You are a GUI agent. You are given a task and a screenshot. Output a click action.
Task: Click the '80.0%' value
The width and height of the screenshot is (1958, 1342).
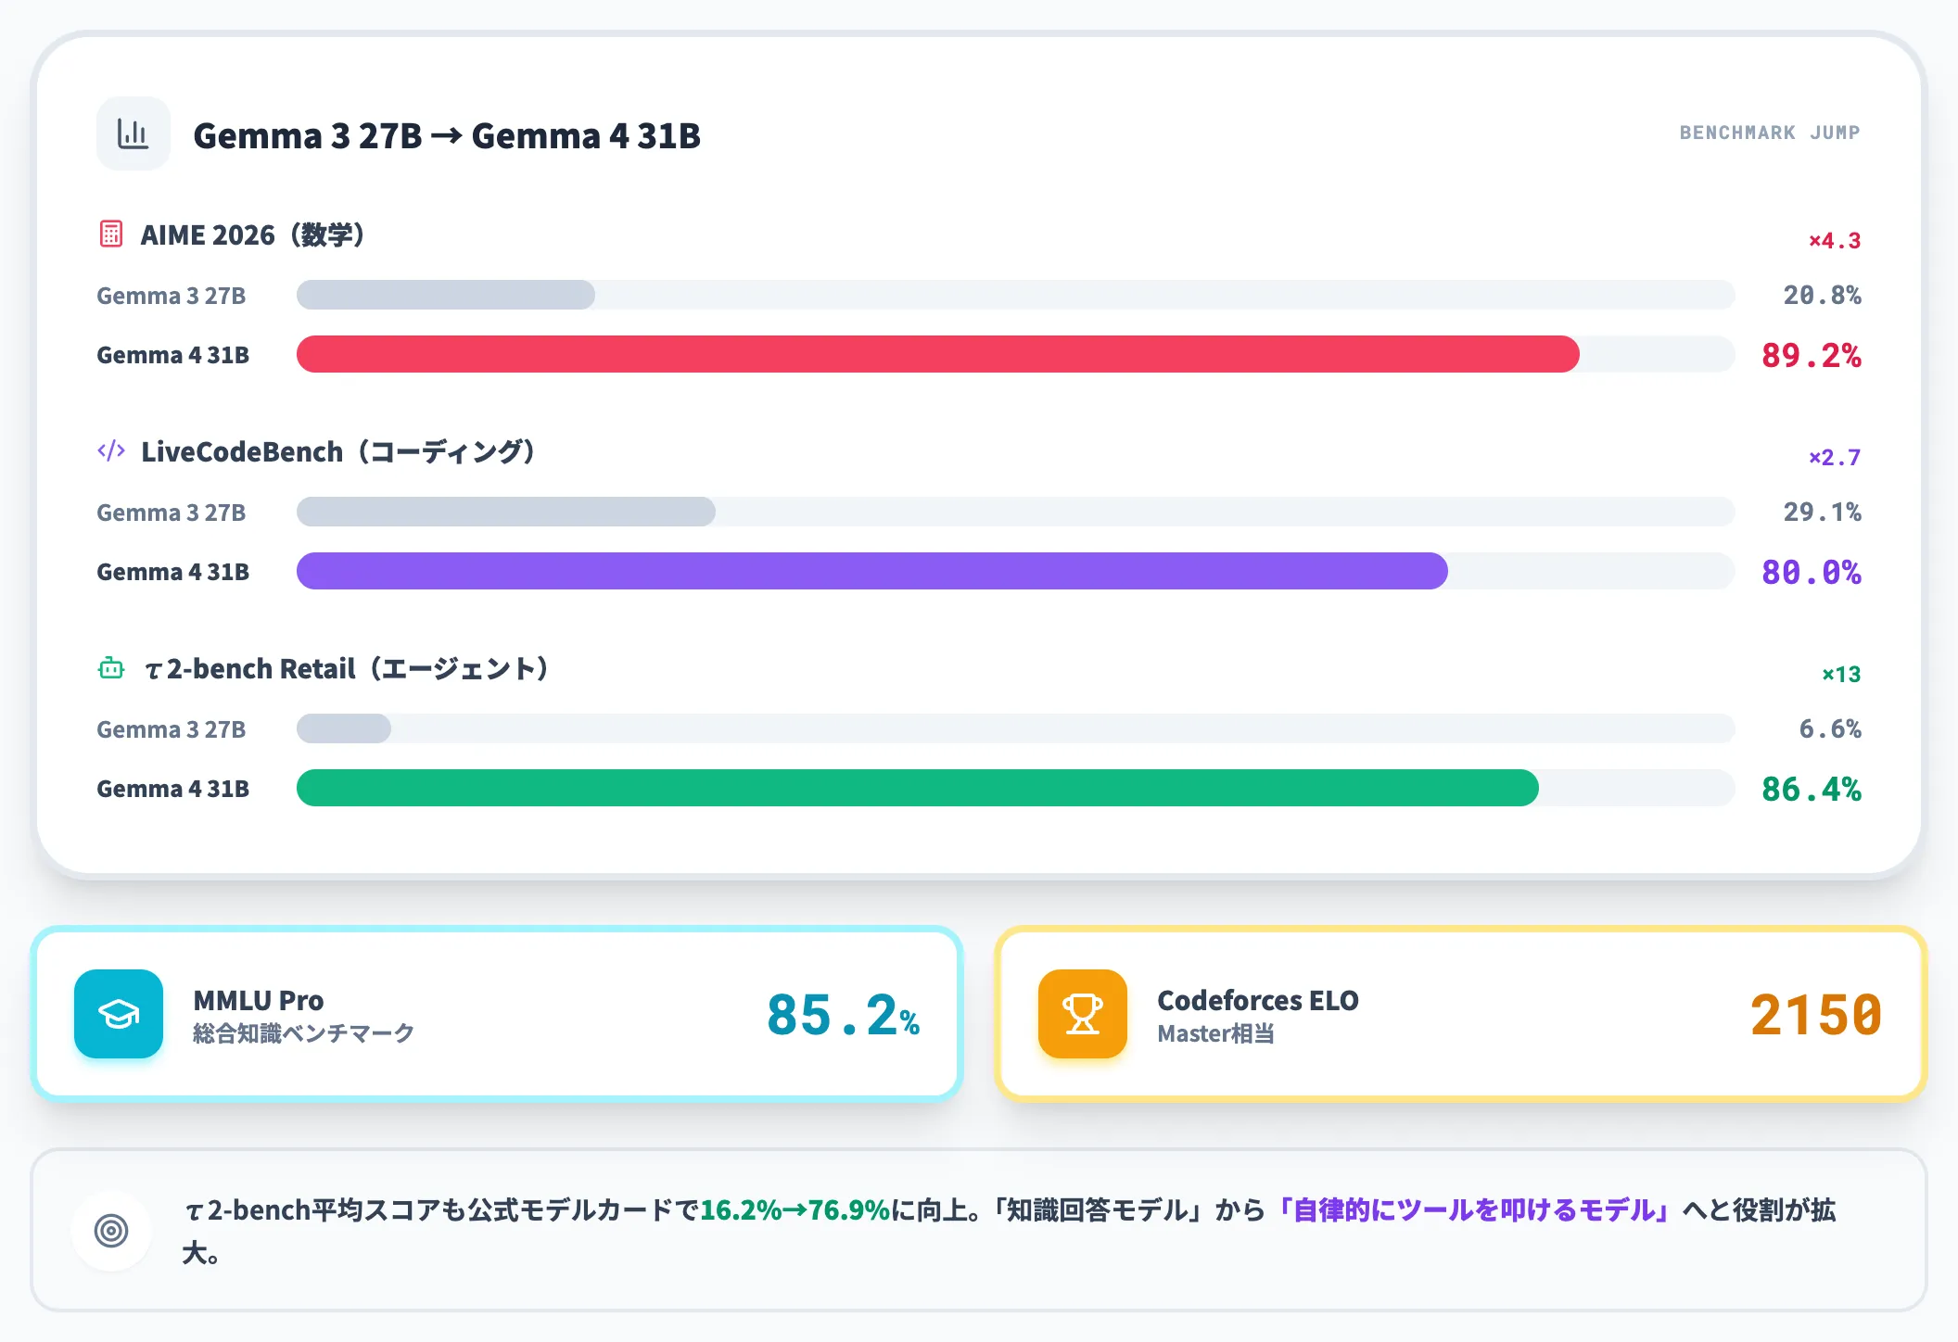point(1812,572)
